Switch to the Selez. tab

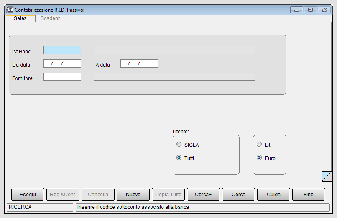pyautogui.click(x=20, y=18)
